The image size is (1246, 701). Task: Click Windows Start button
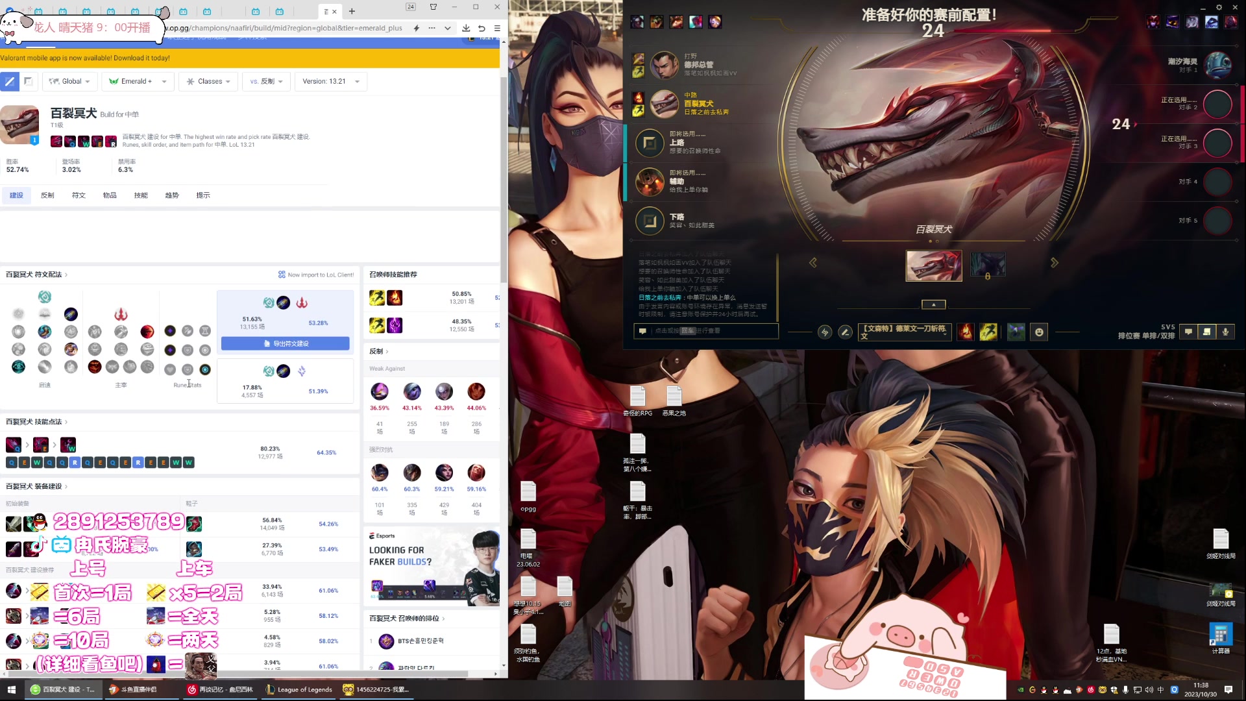click(11, 689)
